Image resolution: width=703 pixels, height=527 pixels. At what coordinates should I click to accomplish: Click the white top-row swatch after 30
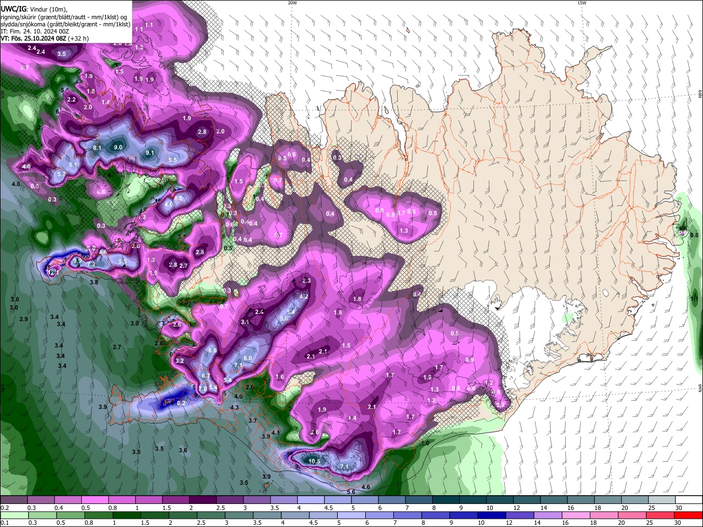[x=688, y=500]
